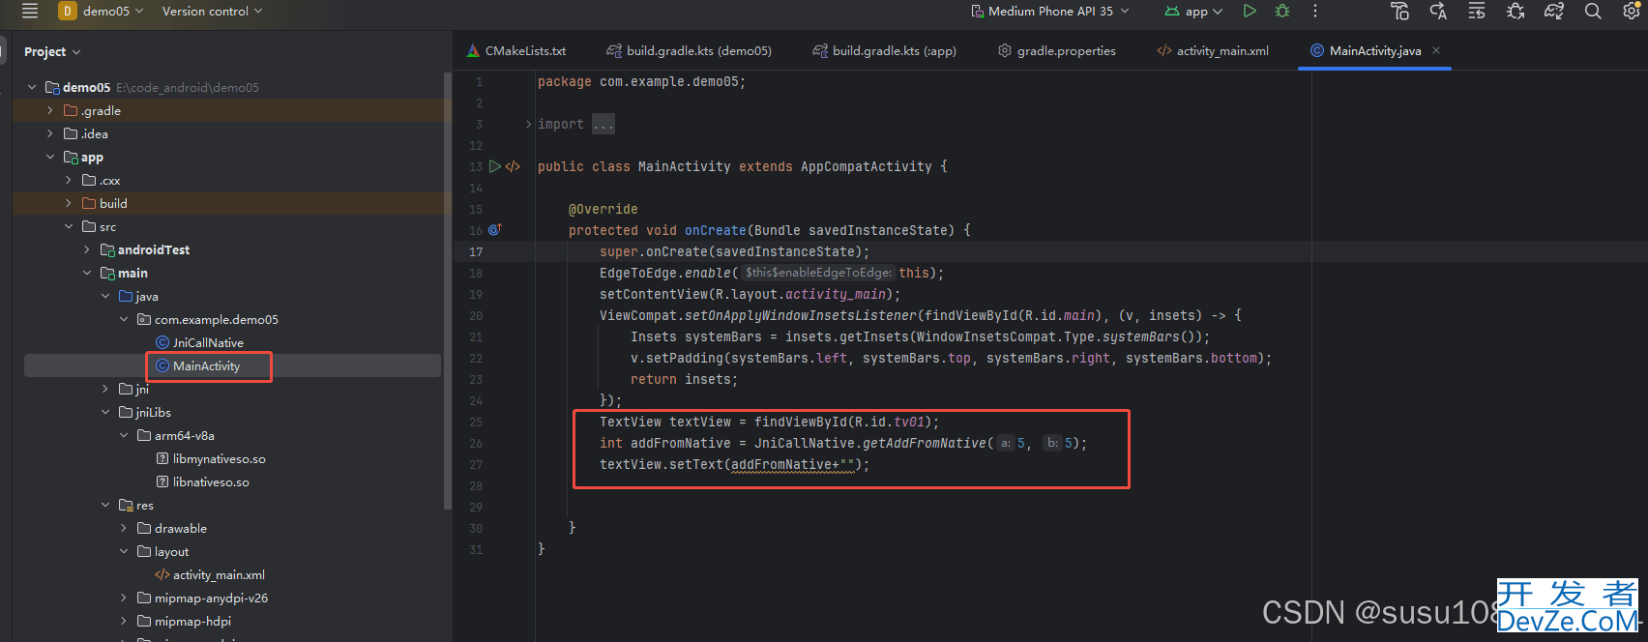
Task: Run the app with the green play icon
Action: 1250,11
